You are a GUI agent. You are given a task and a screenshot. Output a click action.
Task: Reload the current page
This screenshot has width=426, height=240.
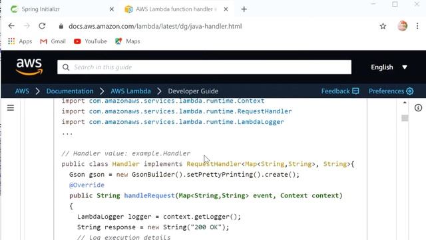42,26
